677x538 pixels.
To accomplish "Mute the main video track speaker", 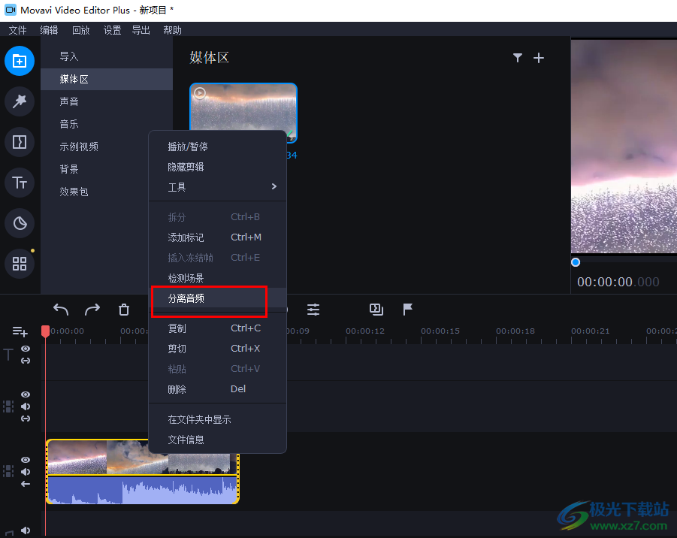I will (26, 472).
